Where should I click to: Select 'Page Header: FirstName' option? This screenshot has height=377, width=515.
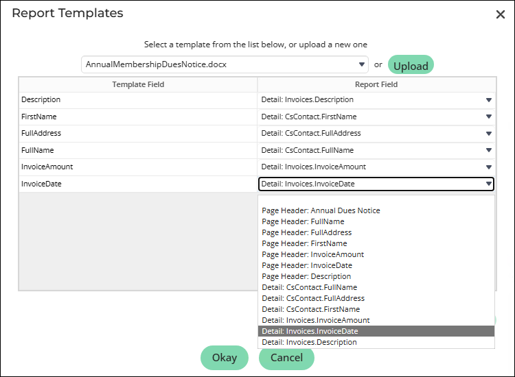click(x=376, y=243)
